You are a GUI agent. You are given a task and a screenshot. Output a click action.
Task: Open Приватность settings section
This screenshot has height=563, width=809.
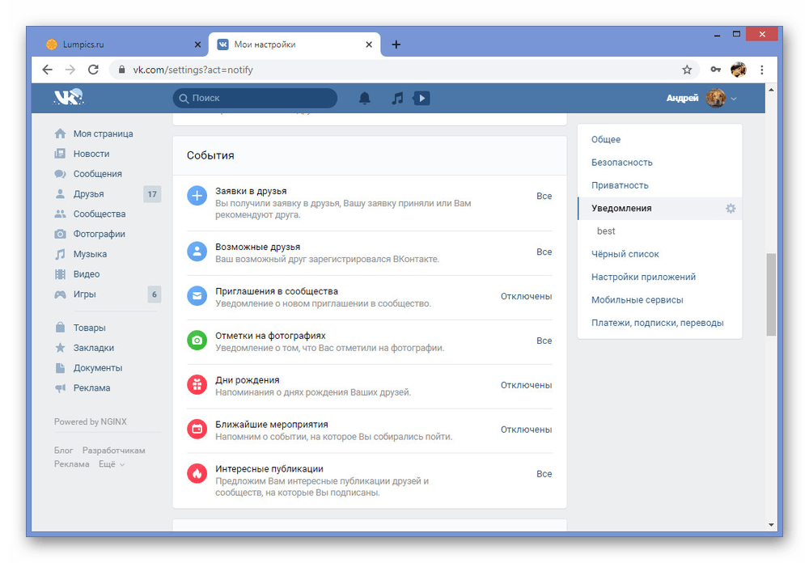620,185
